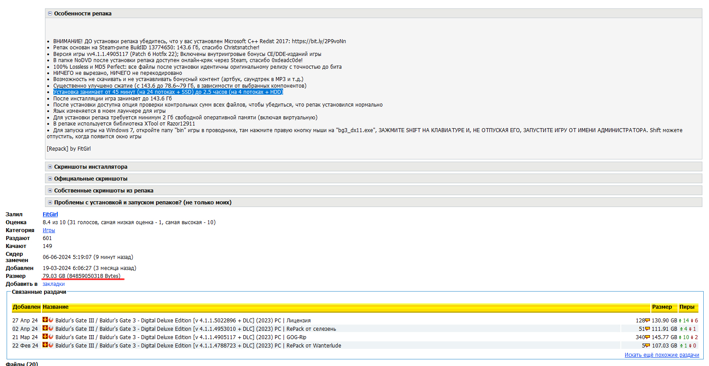The height and width of the screenshot is (366, 709).
Task: Click date 21 Мар 24
Action: 25,337
